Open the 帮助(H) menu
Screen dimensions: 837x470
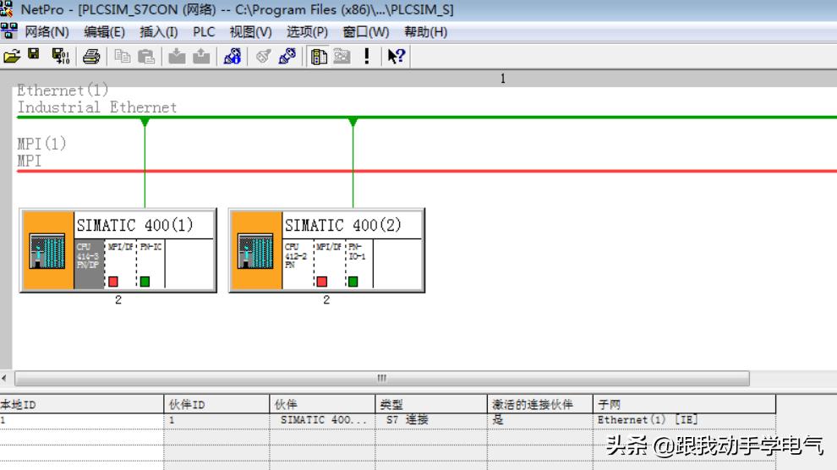coord(425,32)
